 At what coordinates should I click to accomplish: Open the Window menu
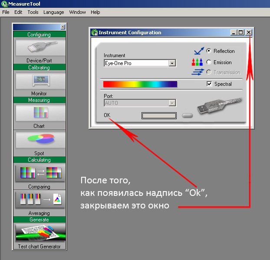pyautogui.click(x=77, y=12)
